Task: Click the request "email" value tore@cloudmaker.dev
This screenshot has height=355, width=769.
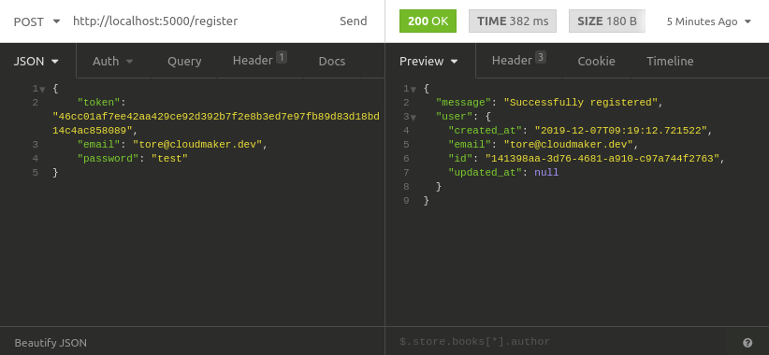Action: [x=197, y=145]
